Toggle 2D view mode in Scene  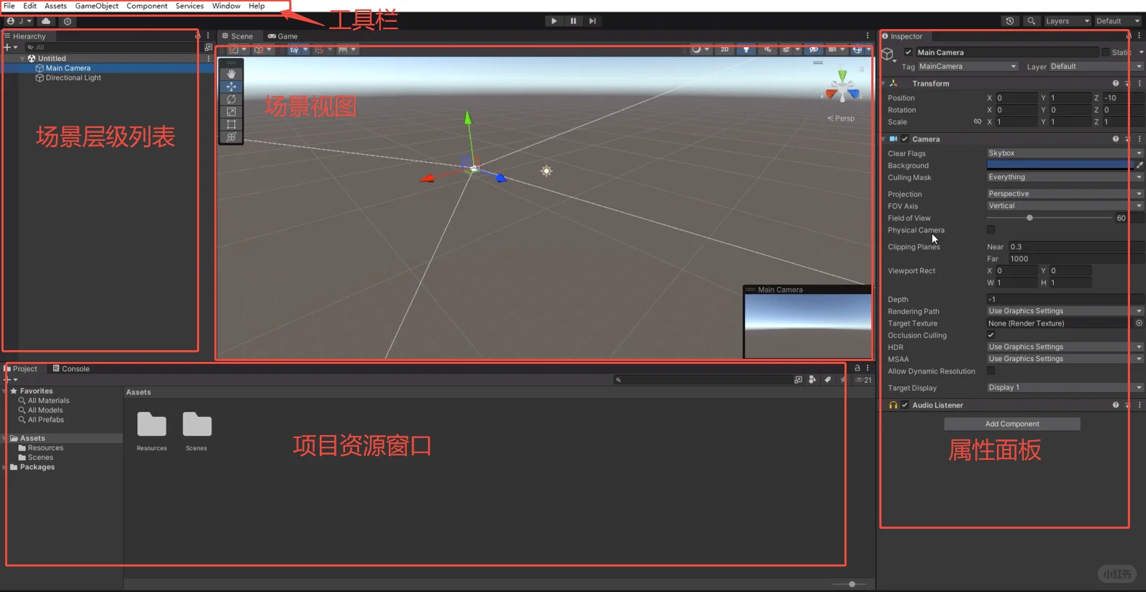[x=725, y=49]
